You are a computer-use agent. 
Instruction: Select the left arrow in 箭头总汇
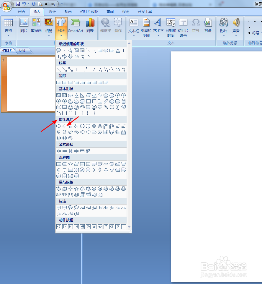coord(65,126)
